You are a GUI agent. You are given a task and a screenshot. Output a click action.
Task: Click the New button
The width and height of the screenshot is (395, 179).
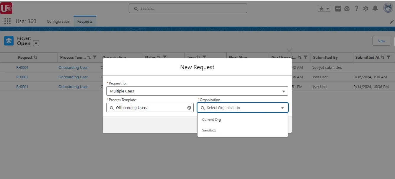tap(381, 41)
